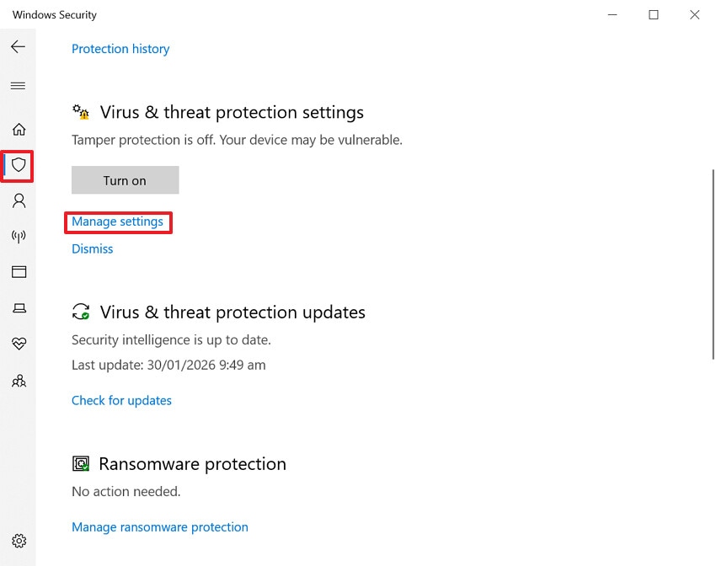This screenshot has width=716, height=566.
Task: Open Device performance & health heart icon
Action: [x=19, y=344]
